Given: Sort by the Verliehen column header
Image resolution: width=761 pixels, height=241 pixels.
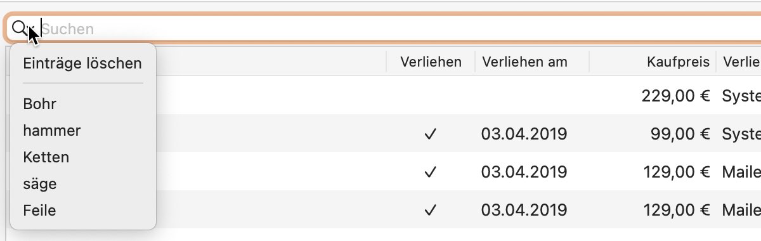Looking at the screenshot, I should coord(431,62).
